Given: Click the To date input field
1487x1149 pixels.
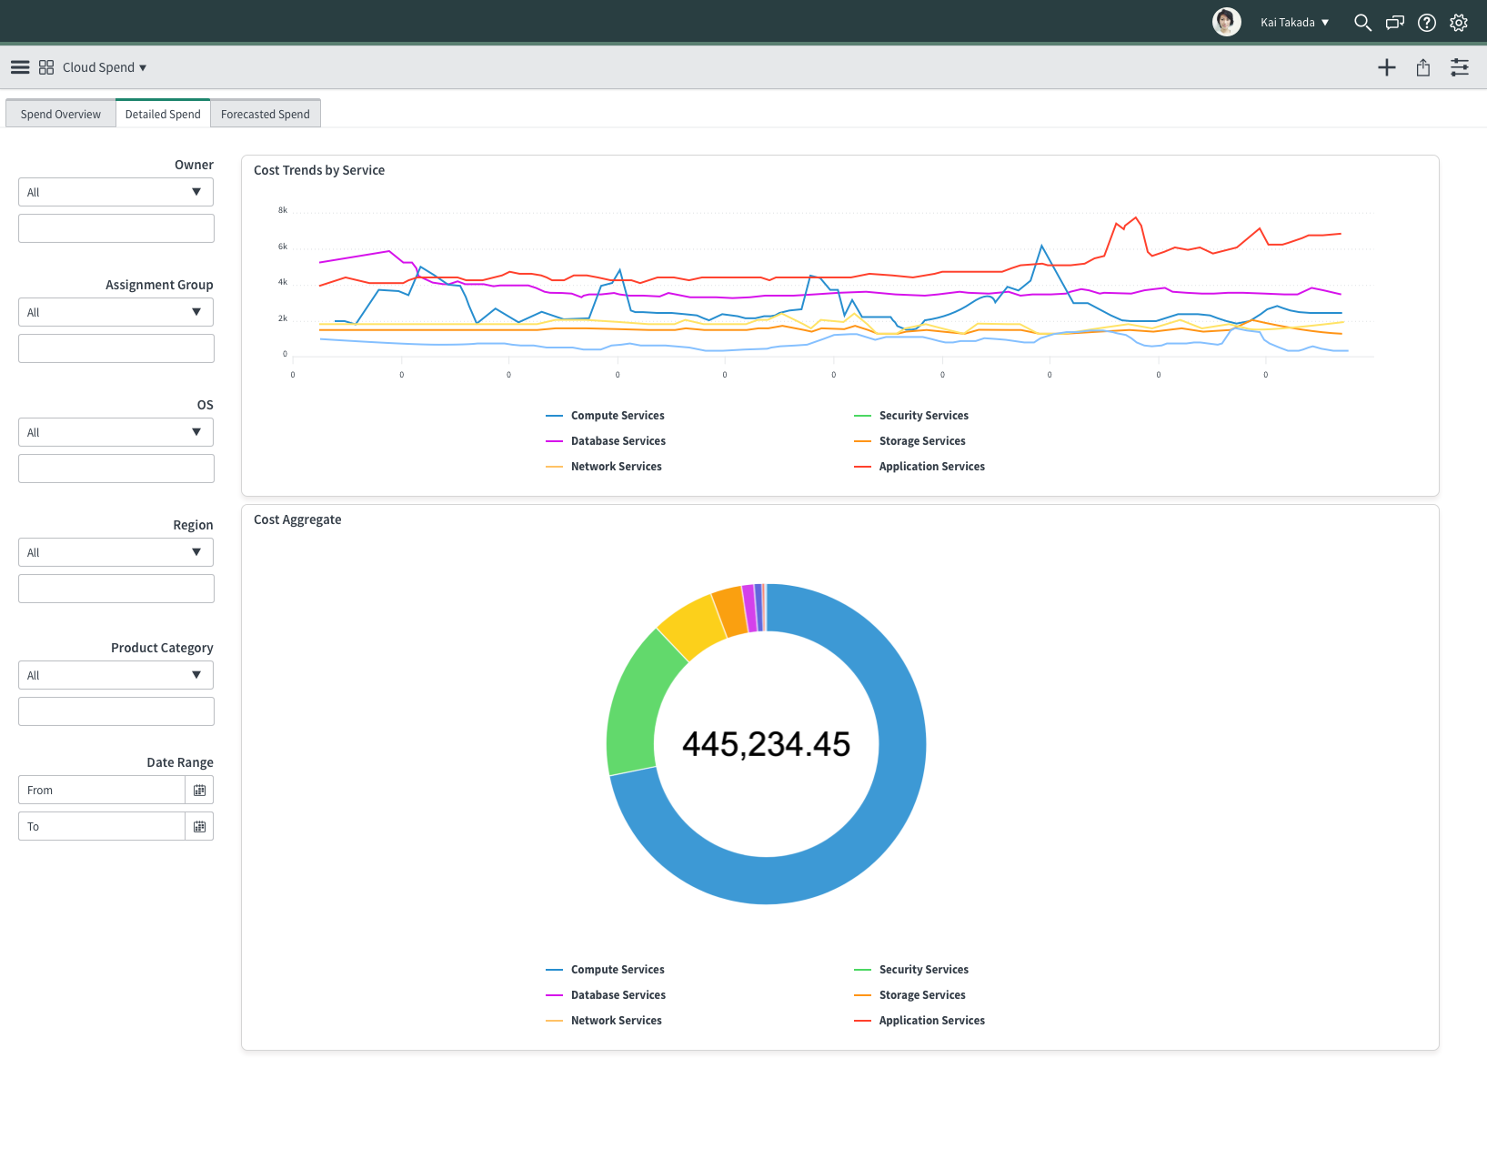Looking at the screenshot, I should coord(102,826).
